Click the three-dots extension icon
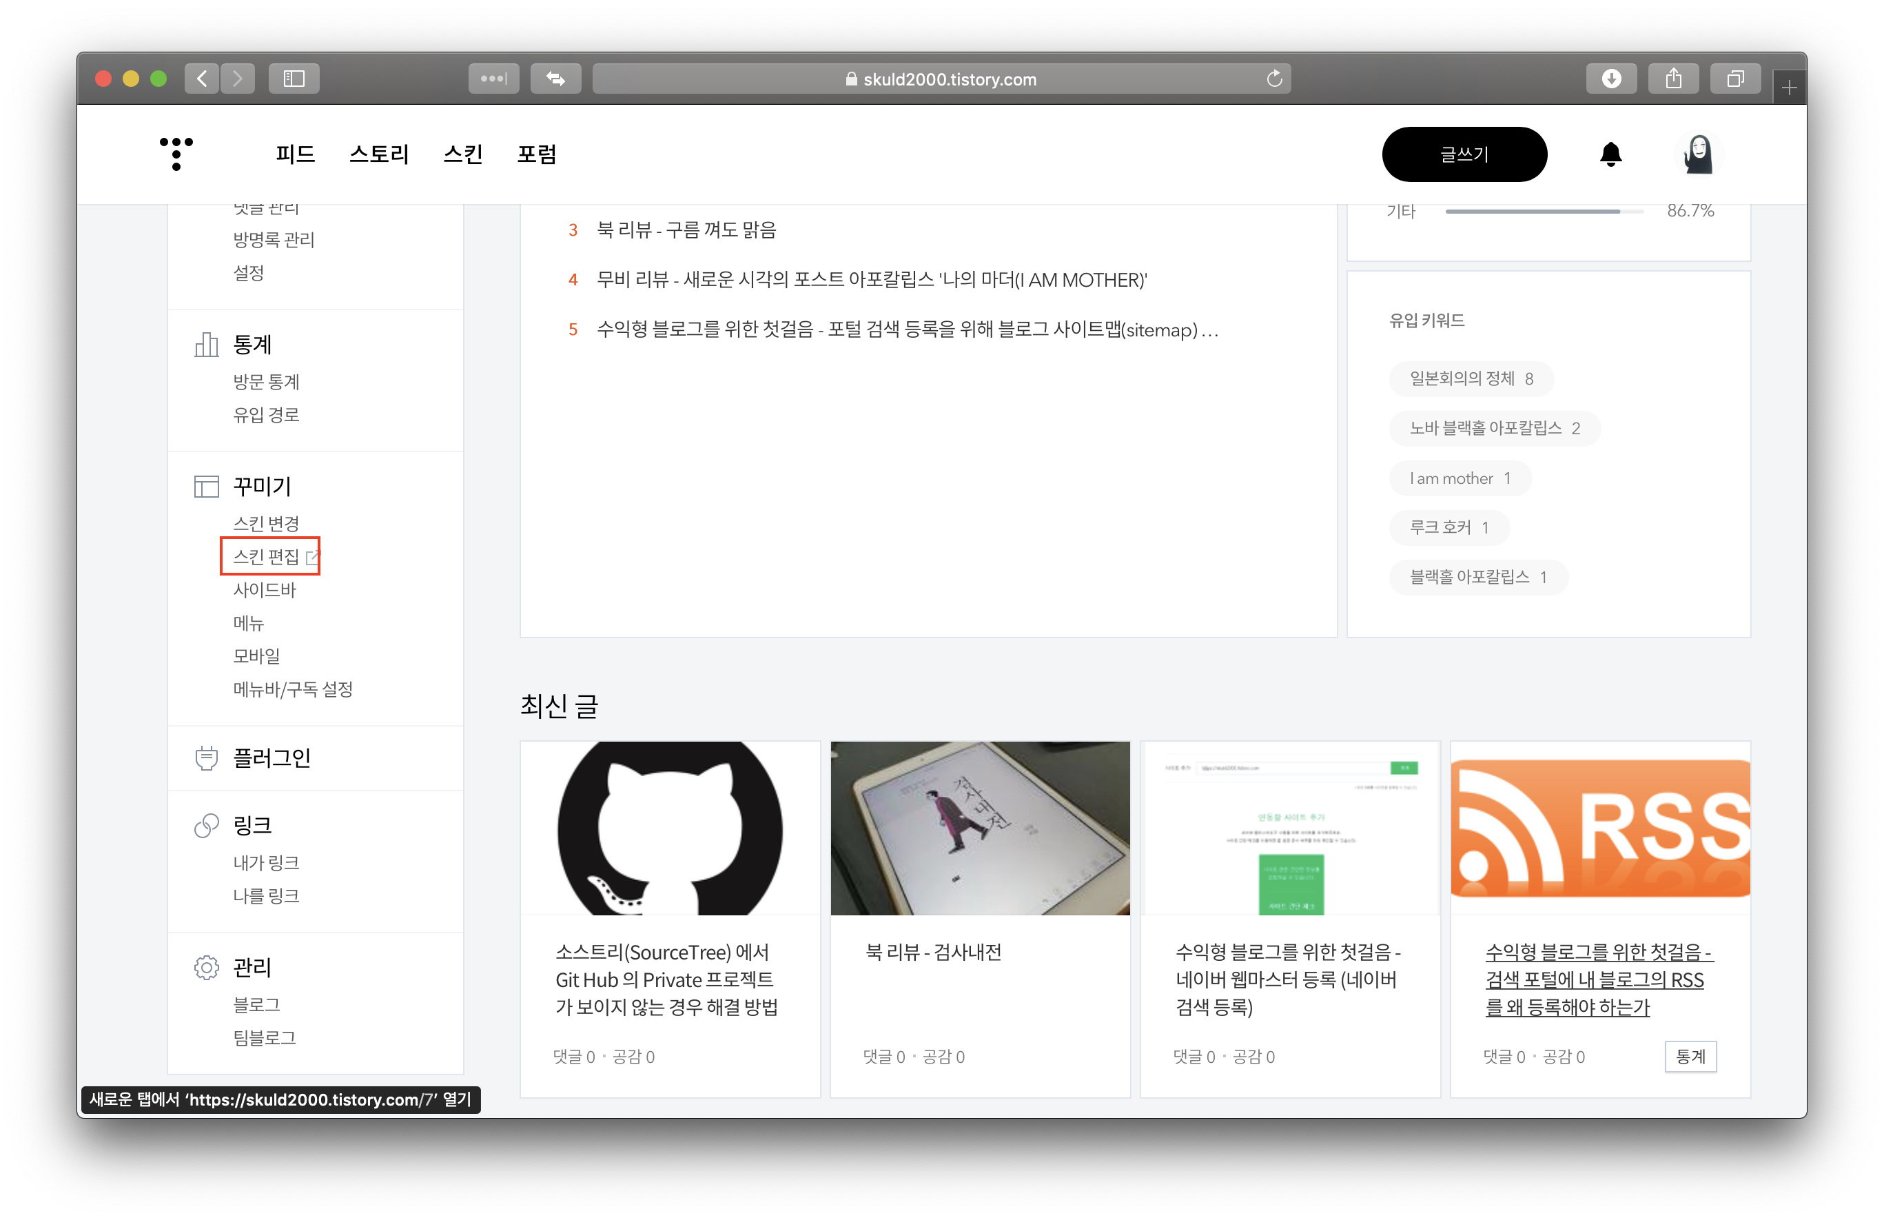Viewport: 1884px width, 1220px height. [x=493, y=79]
